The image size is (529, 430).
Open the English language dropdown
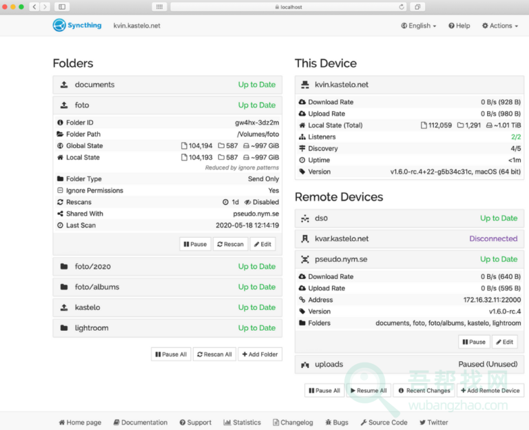coord(419,25)
